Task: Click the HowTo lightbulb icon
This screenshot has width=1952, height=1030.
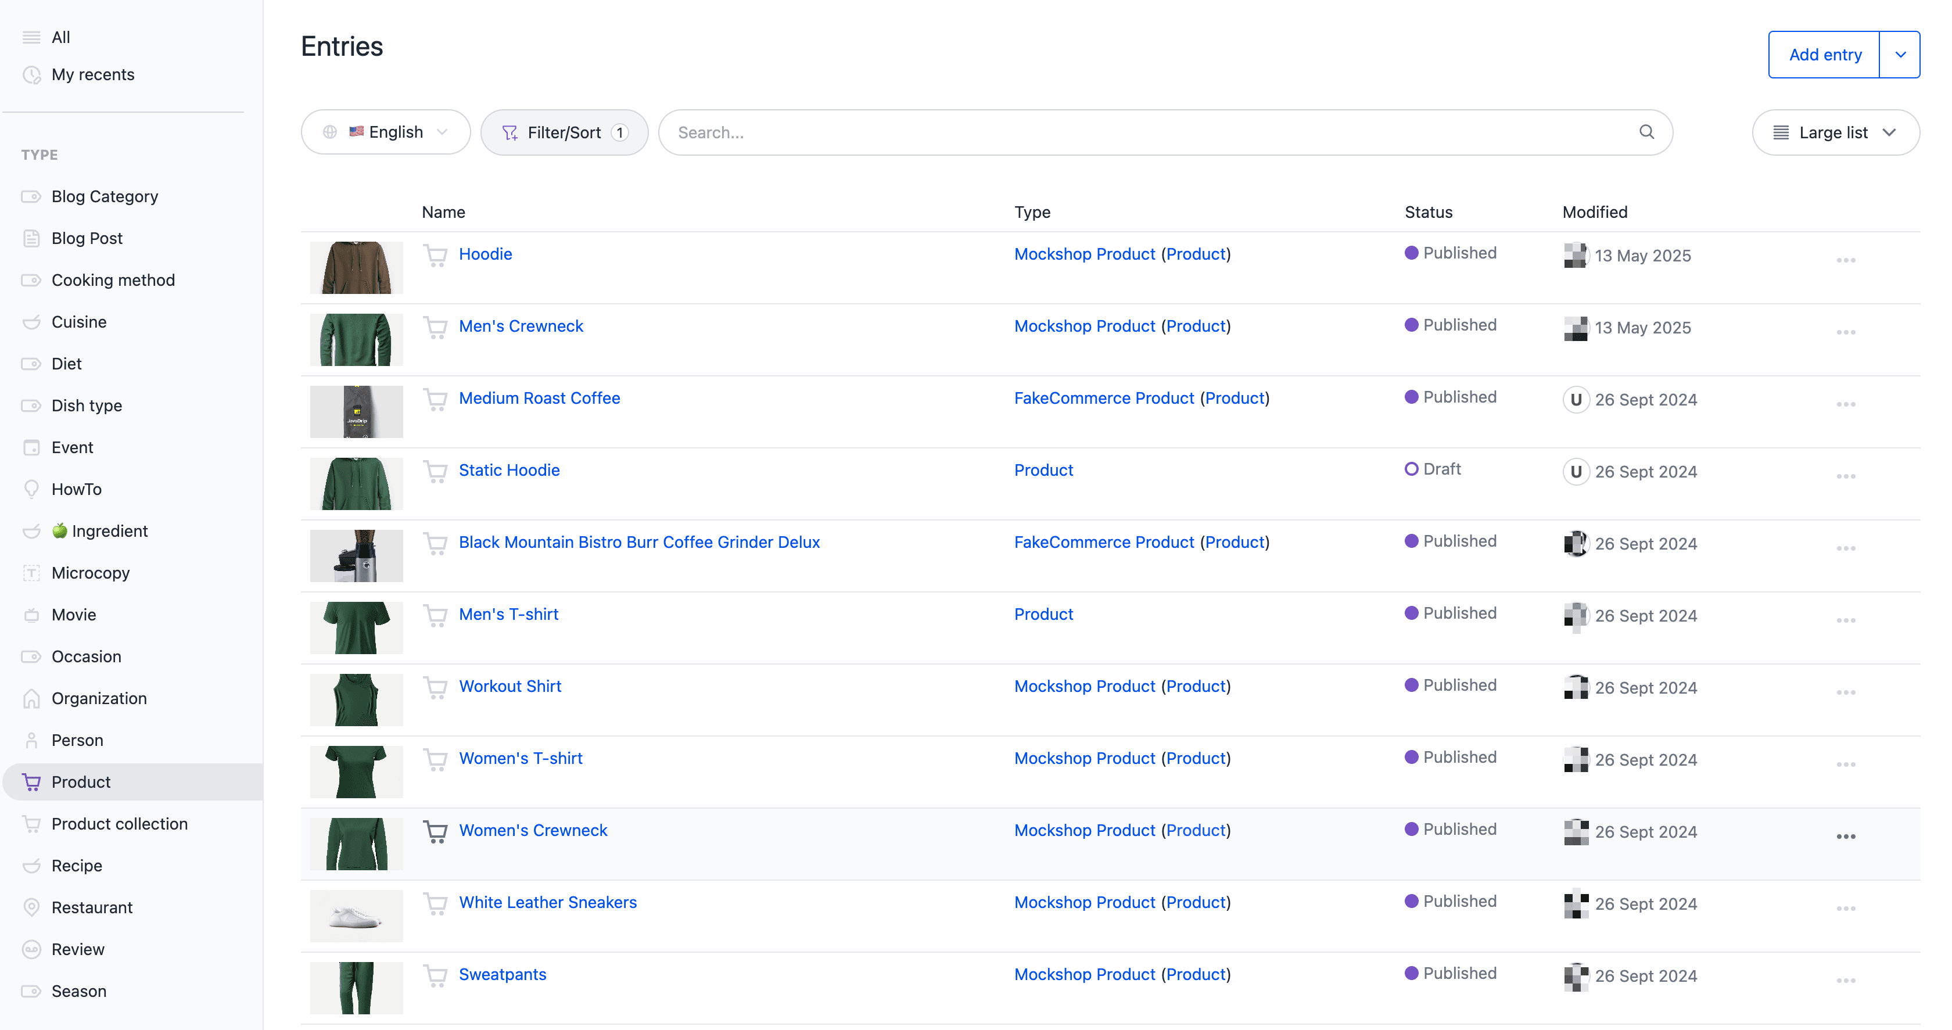Action: coord(31,489)
